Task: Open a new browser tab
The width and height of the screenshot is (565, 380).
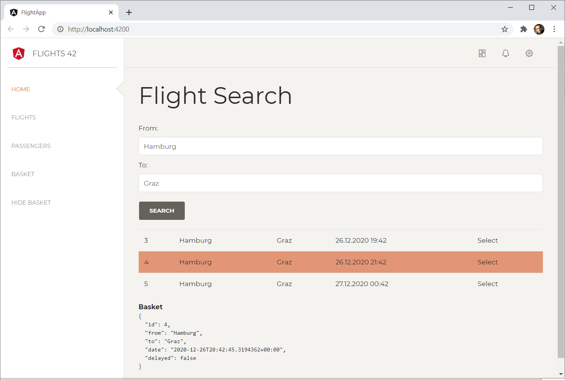Action: pos(129,13)
